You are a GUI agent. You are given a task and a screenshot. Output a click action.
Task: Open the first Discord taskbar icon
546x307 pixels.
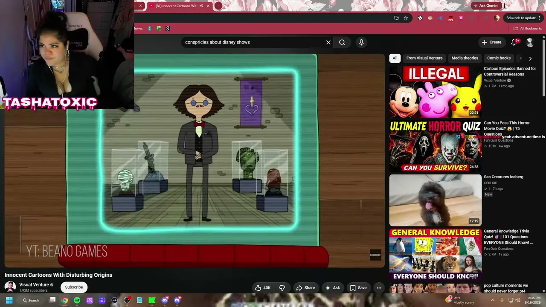point(165,300)
